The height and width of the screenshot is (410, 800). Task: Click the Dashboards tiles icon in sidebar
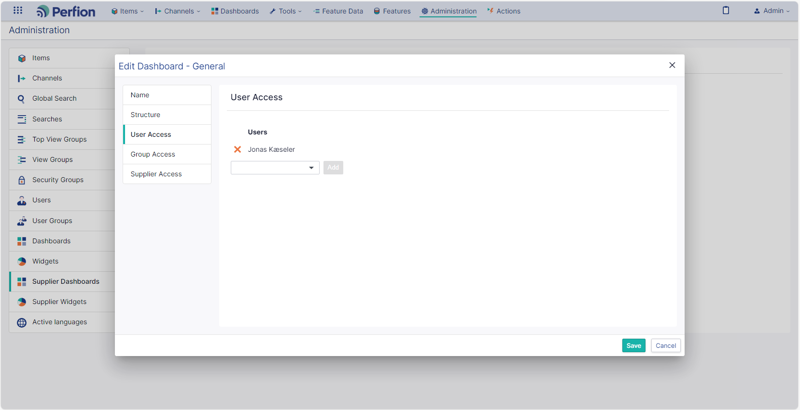pyautogui.click(x=22, y=241)
